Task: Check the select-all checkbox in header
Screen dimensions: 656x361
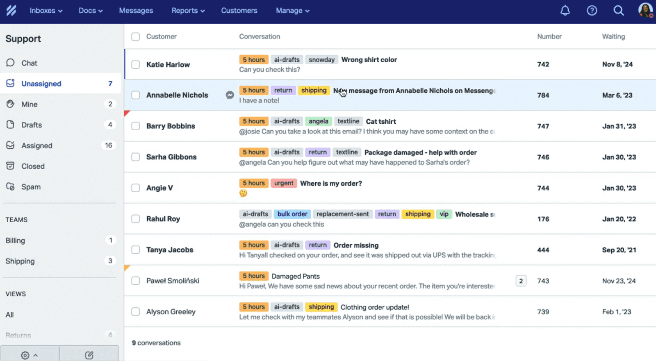Action: pos(136,36)
